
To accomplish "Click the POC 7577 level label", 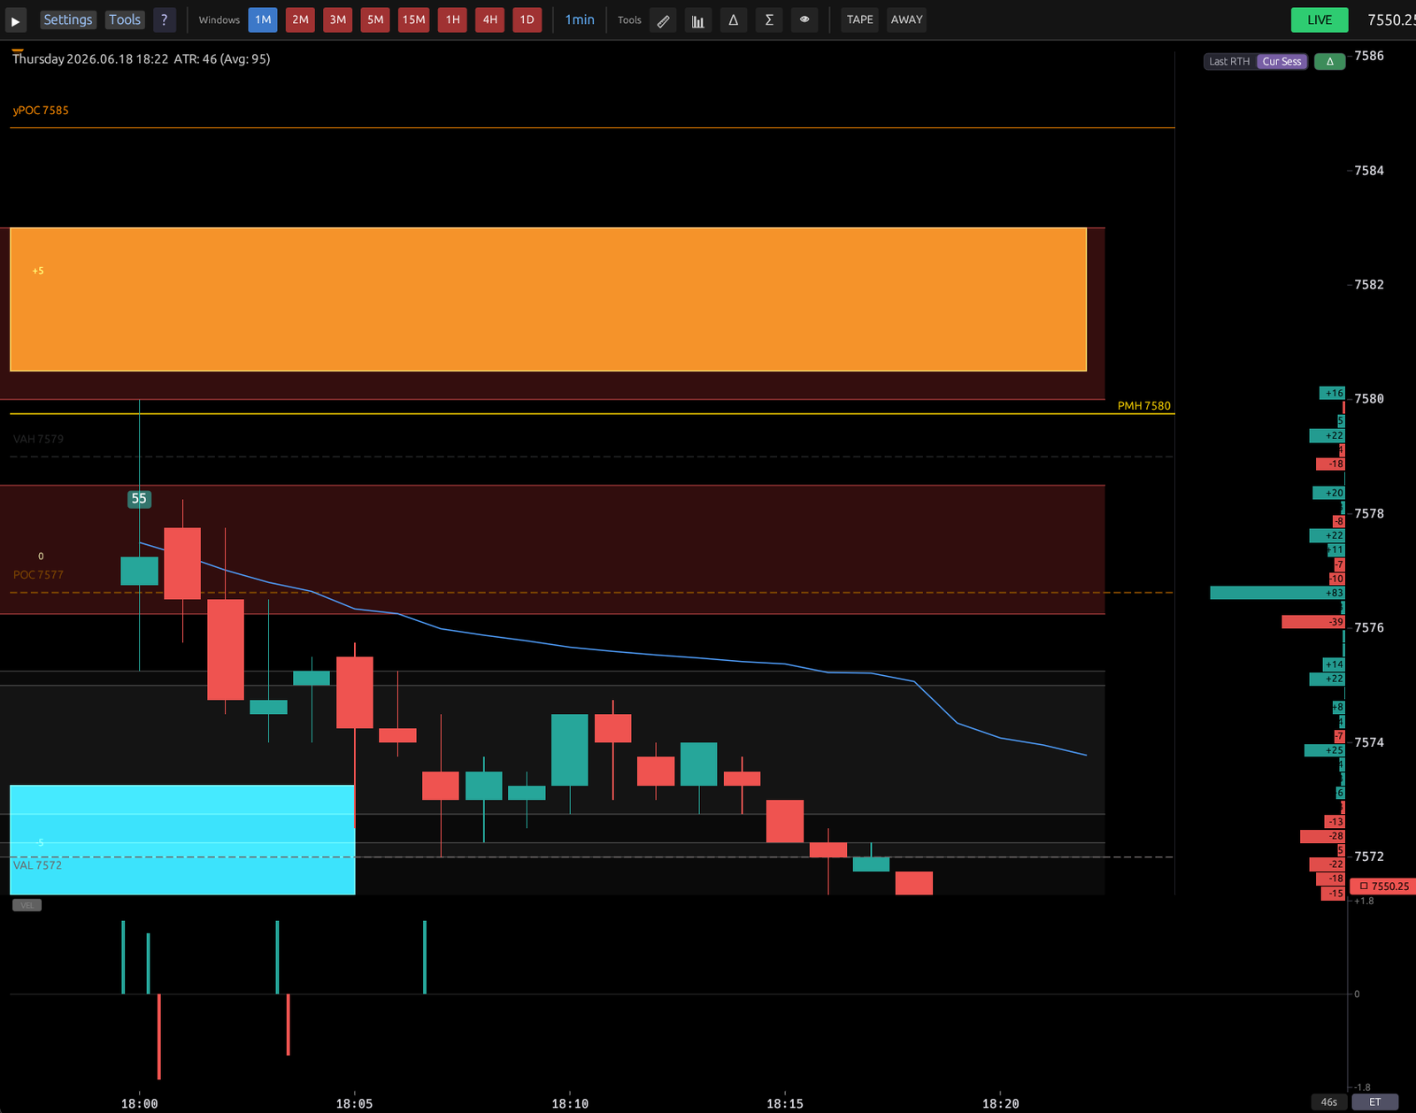I will click(x=38, y=575).
